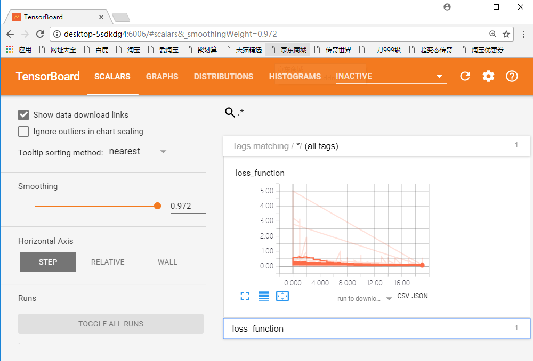Open the 网址大全 bookmark
Screen dimensions: 533x361
(58, 50)
